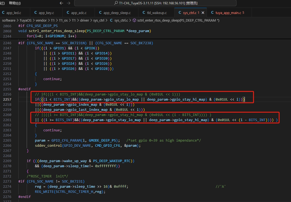Click sddev_control on line 2266

point(49,146)
